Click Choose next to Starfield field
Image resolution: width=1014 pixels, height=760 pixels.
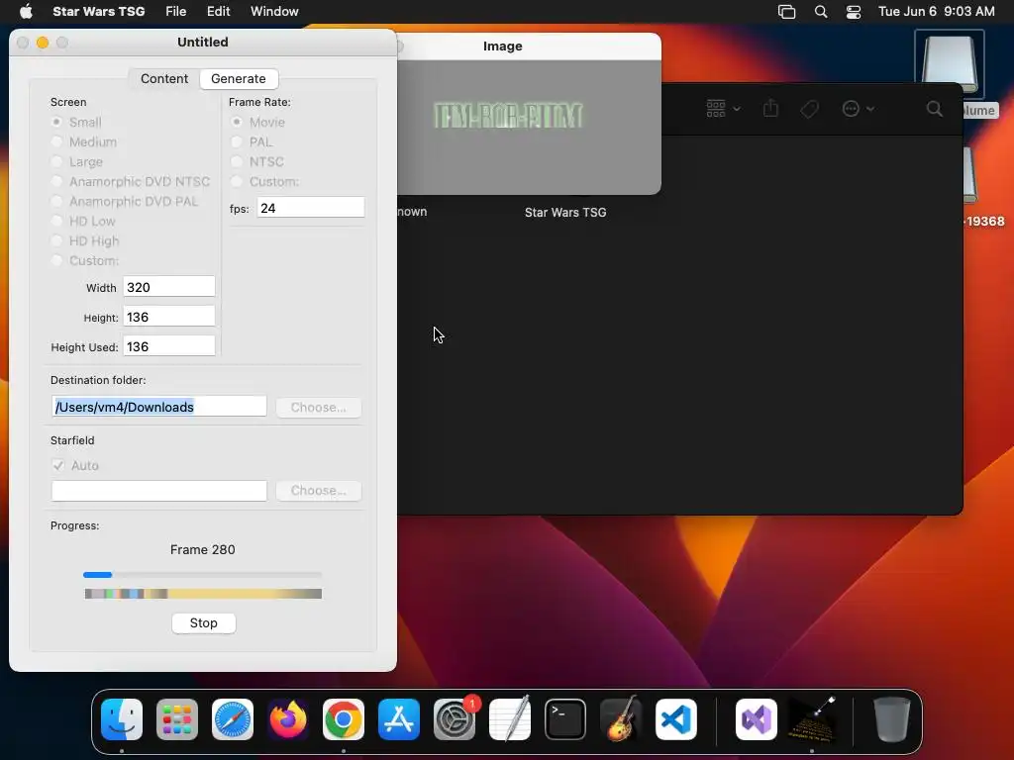pyautogui.click(x=318, y=491)
